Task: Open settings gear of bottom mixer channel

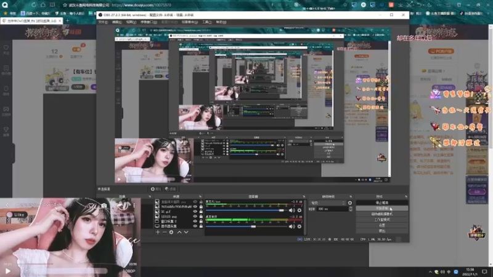Action: pyautogui.click(x=299, y=226)
